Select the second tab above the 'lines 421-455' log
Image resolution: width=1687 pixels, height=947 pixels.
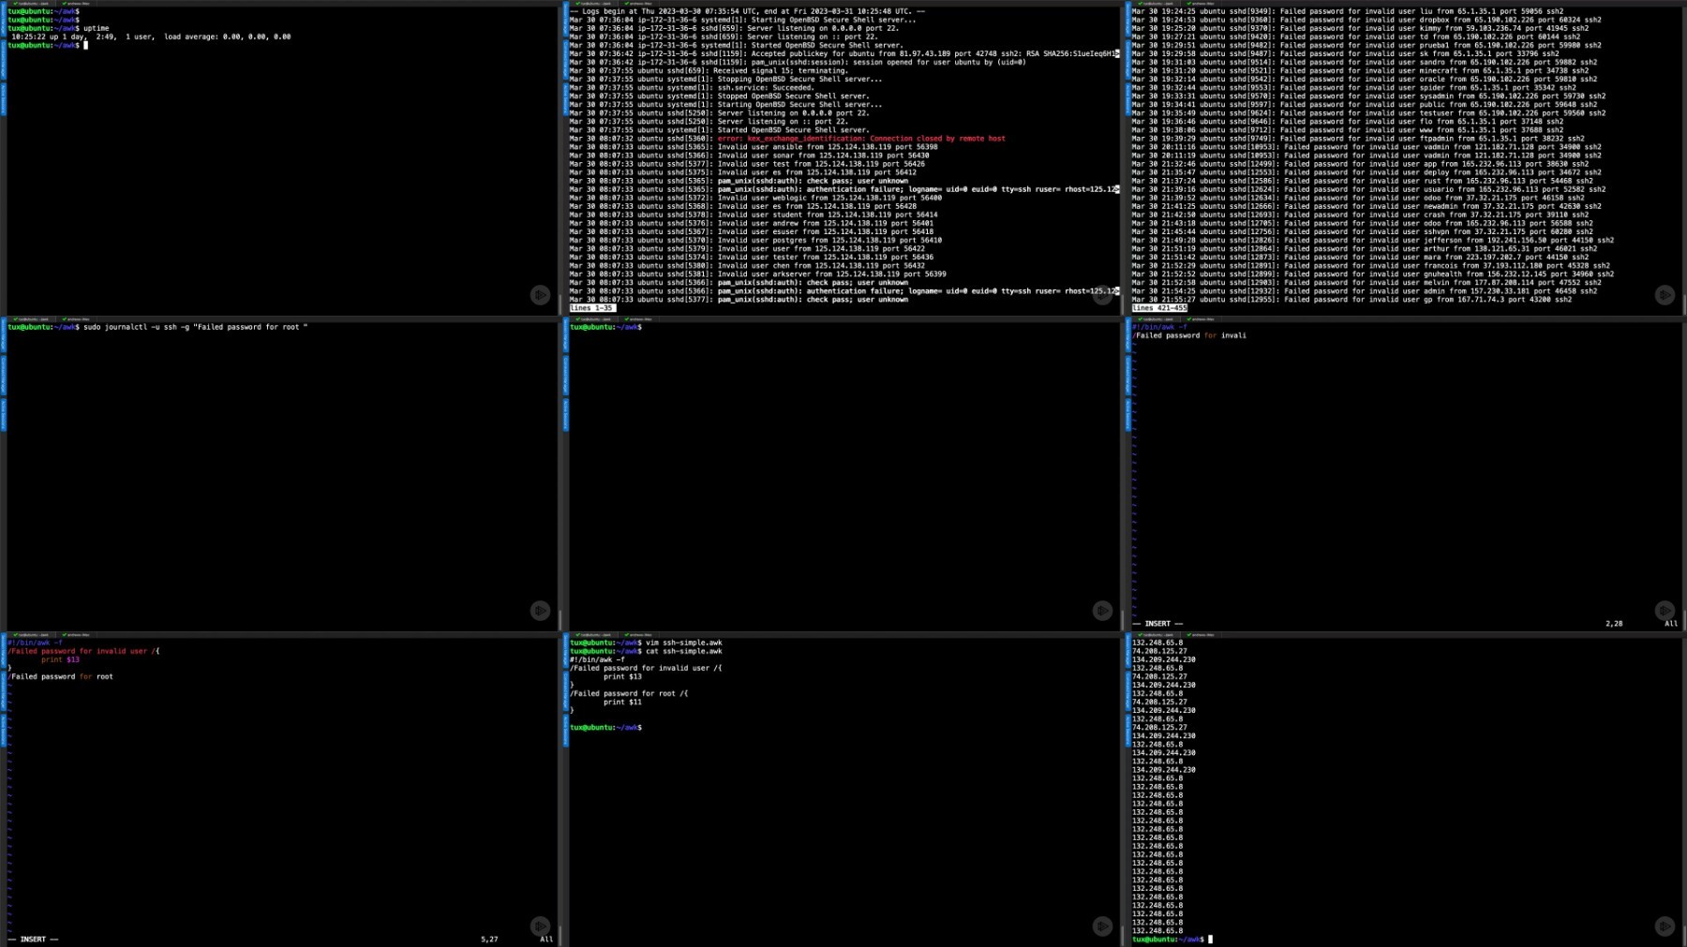point(1201,4)
